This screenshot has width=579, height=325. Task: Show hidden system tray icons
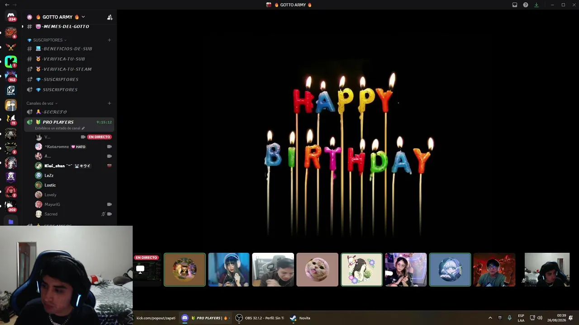(490, 318)
